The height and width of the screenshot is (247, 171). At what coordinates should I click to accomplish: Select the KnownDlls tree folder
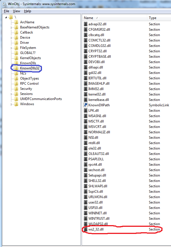[28, 63]
